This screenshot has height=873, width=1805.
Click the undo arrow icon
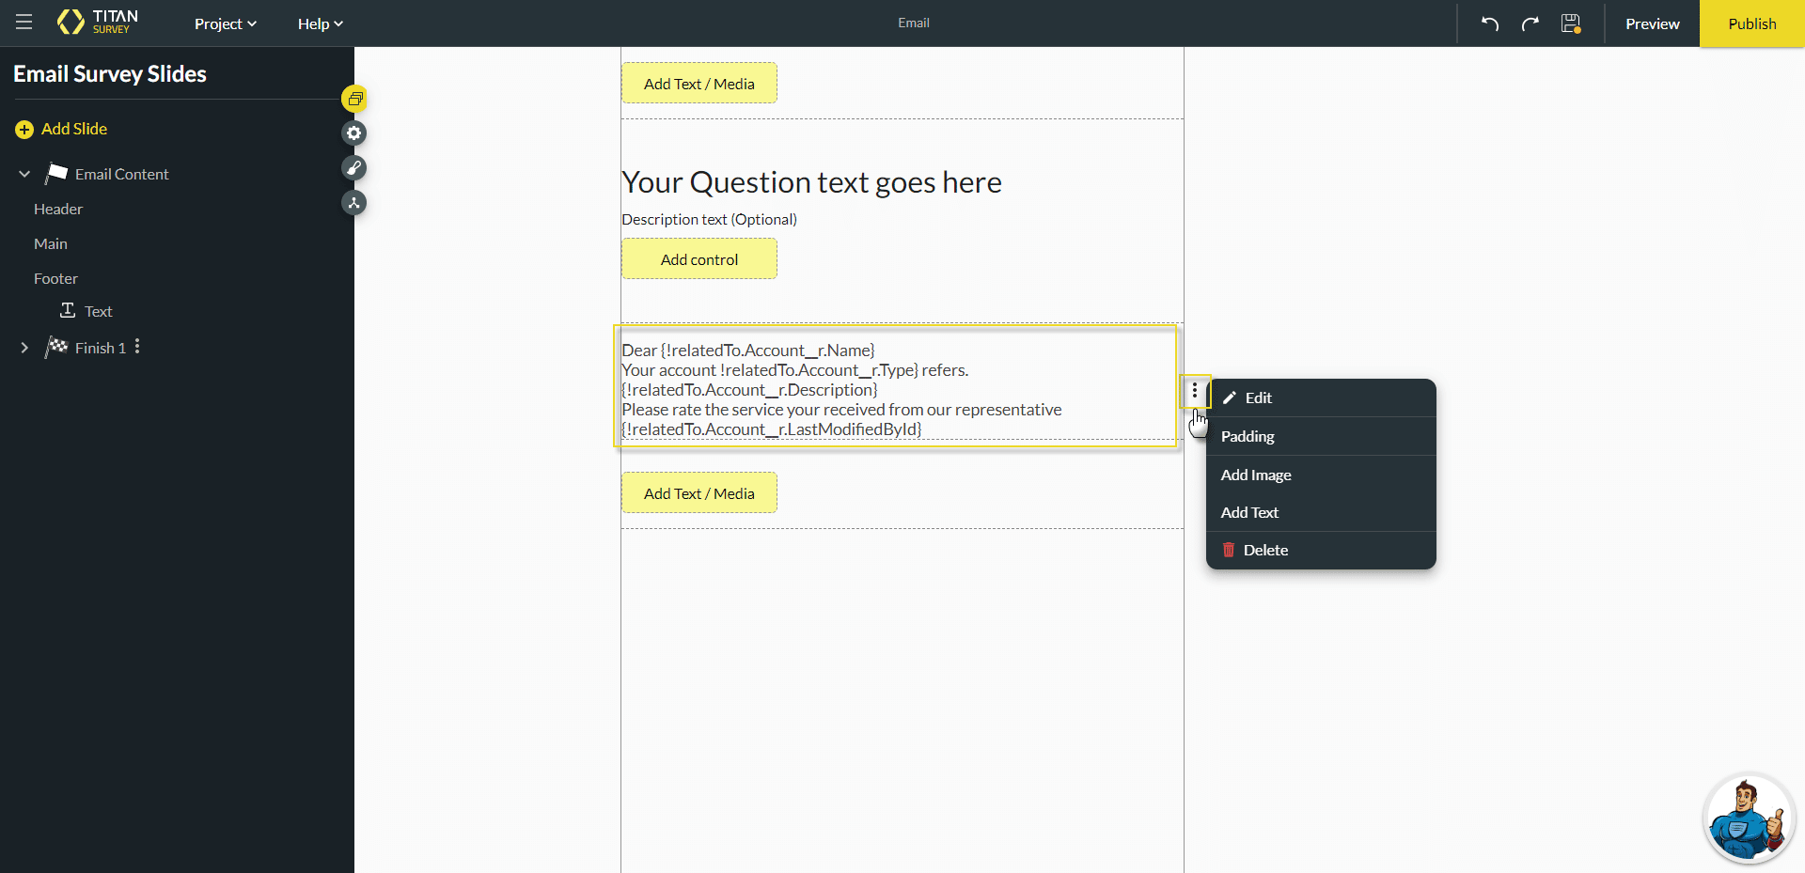coord(1490,23)
